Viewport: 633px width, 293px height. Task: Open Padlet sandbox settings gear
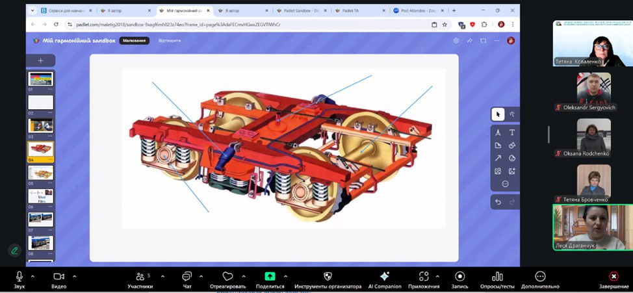tap(456, 40)
